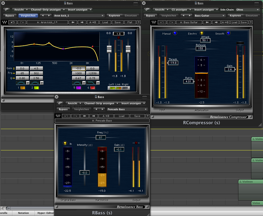The height and width of the screenshot is (216, 263).
Task: Click Flat button in equalizer
Action: coord(130,22)
